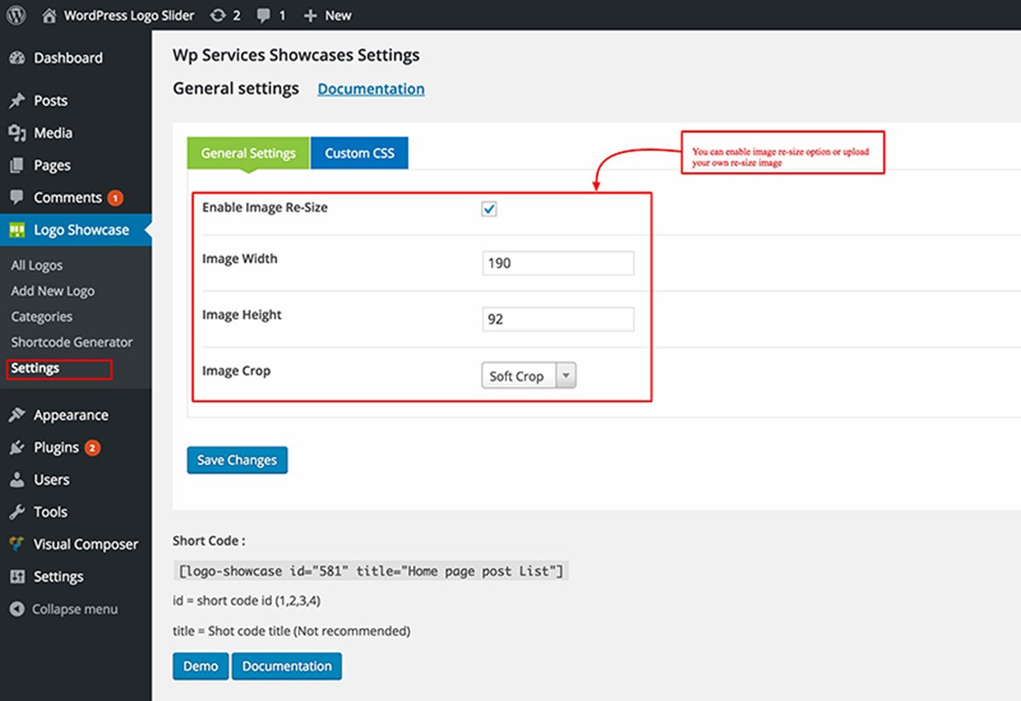Open All Logos submenu item
1021x701 pixels.
coord(37,265)
